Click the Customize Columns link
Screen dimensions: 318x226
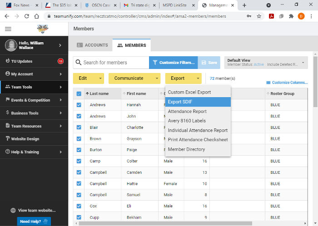(x=287, y=83)
